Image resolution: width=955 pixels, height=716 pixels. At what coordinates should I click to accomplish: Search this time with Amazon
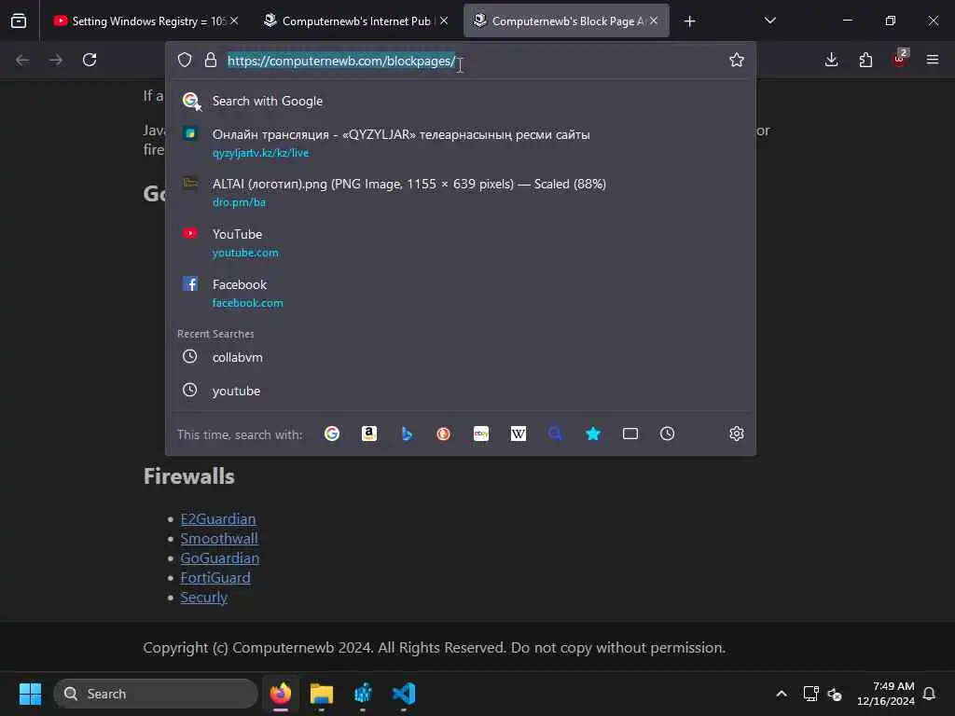(369, 434)
